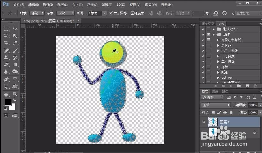Switch to the 路径 paths tab
The width and height of the screenshot is (262, 153).
coord(225,91)
